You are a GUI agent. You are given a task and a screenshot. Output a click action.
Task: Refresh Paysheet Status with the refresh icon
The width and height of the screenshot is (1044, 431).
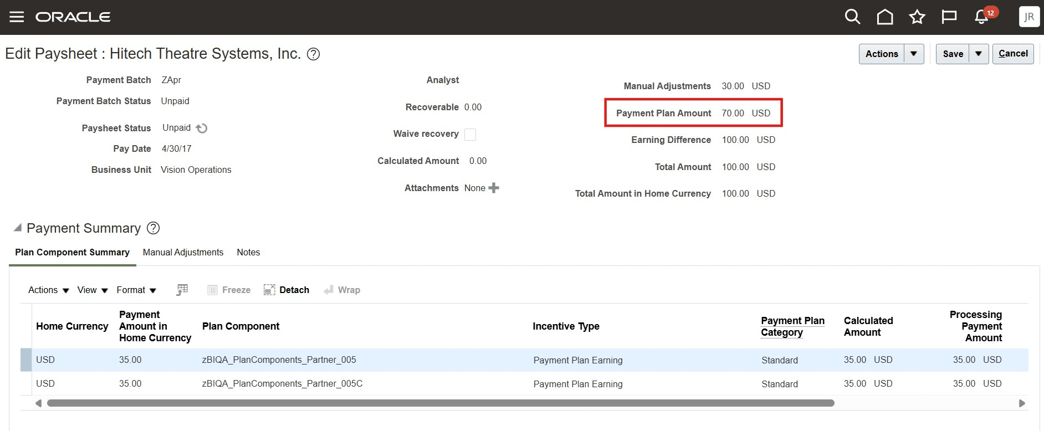pos(202,128)
